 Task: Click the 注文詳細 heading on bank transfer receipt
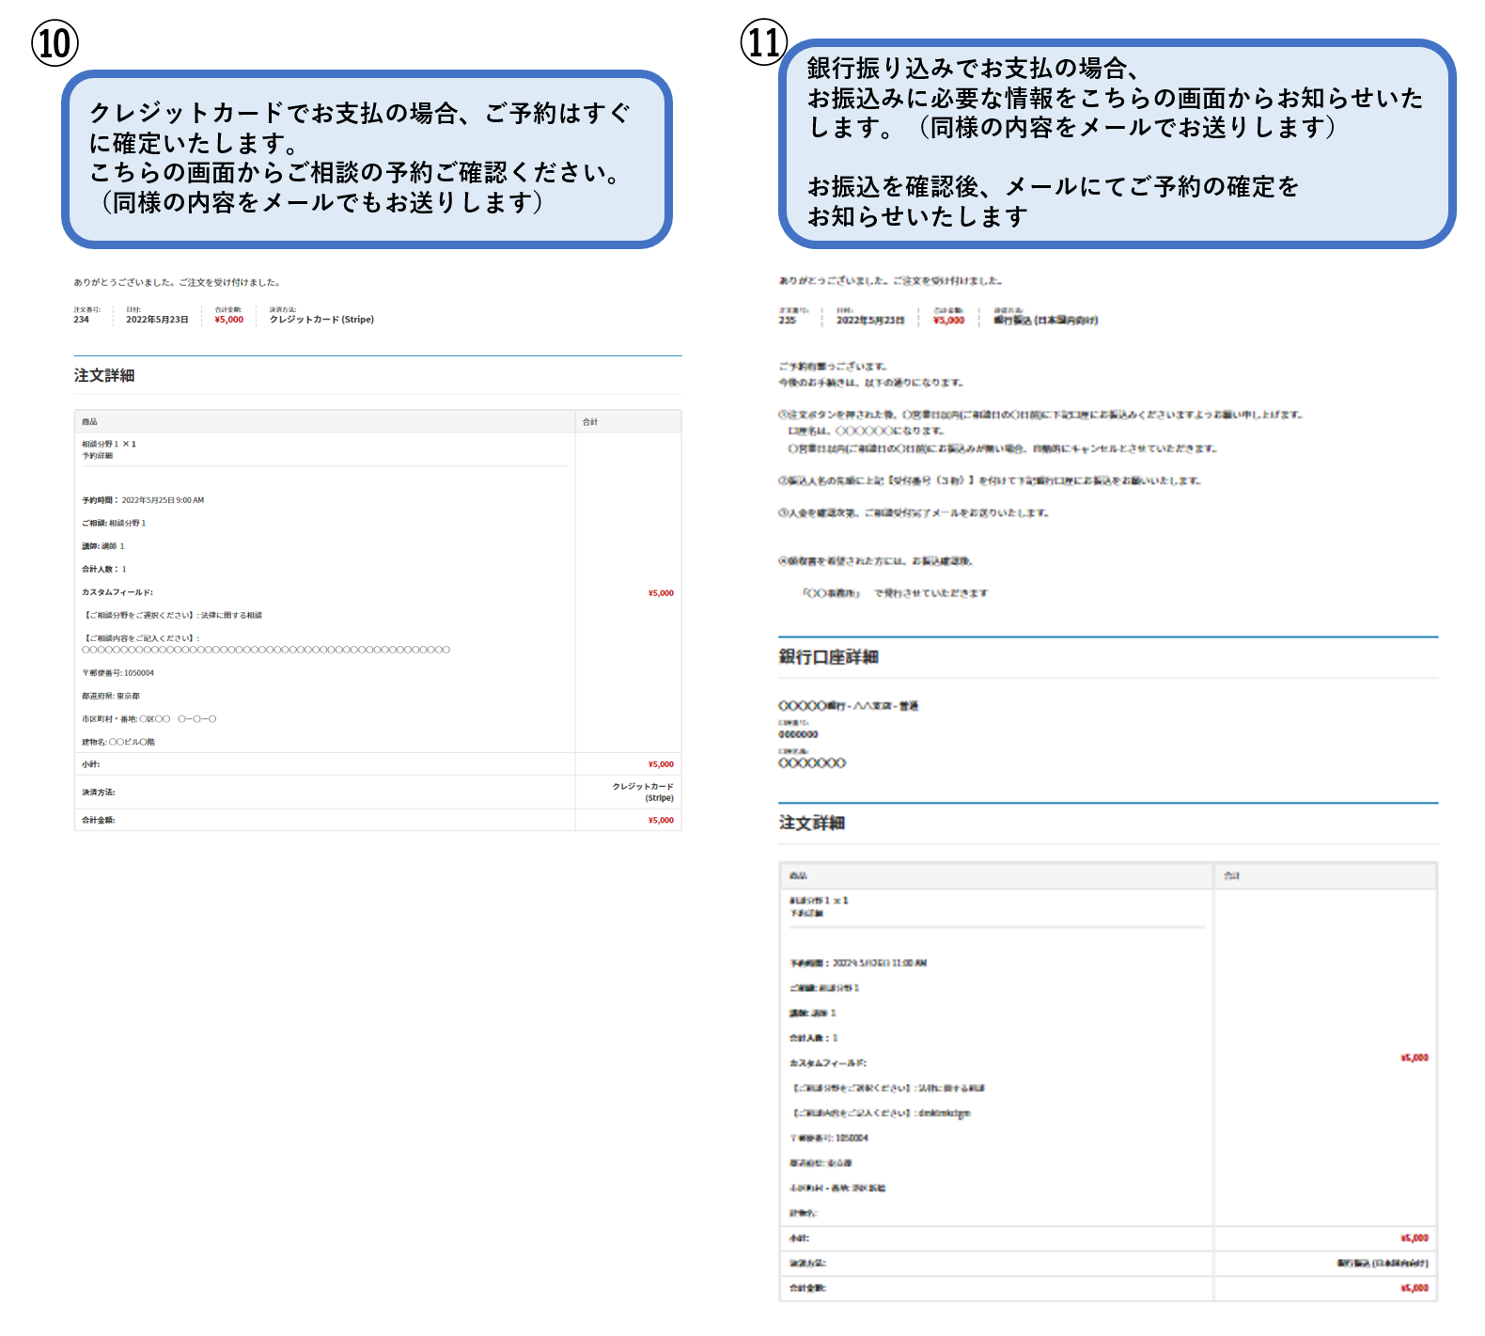[x=812, y=823]
